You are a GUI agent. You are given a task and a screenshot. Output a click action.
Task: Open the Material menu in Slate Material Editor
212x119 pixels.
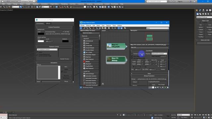(88, 25)
